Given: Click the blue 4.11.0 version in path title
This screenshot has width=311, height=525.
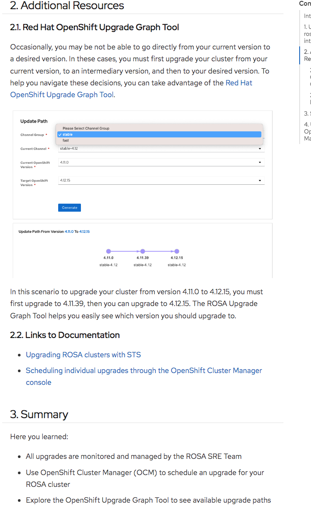Looking at the screenshot, I should click(x=69, y=231).
